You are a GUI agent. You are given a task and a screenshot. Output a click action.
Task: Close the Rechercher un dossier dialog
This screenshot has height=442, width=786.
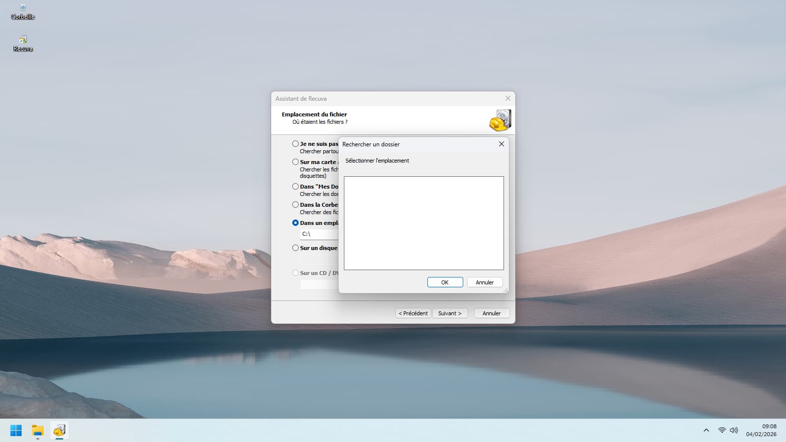(501, 144)
